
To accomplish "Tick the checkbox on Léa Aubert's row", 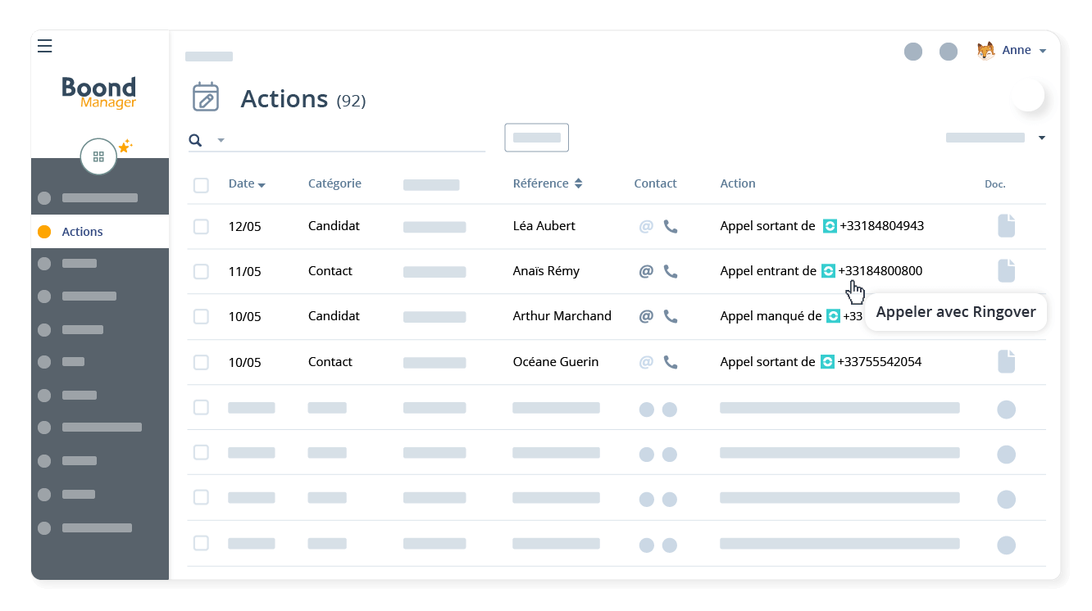I will (201, 226).
